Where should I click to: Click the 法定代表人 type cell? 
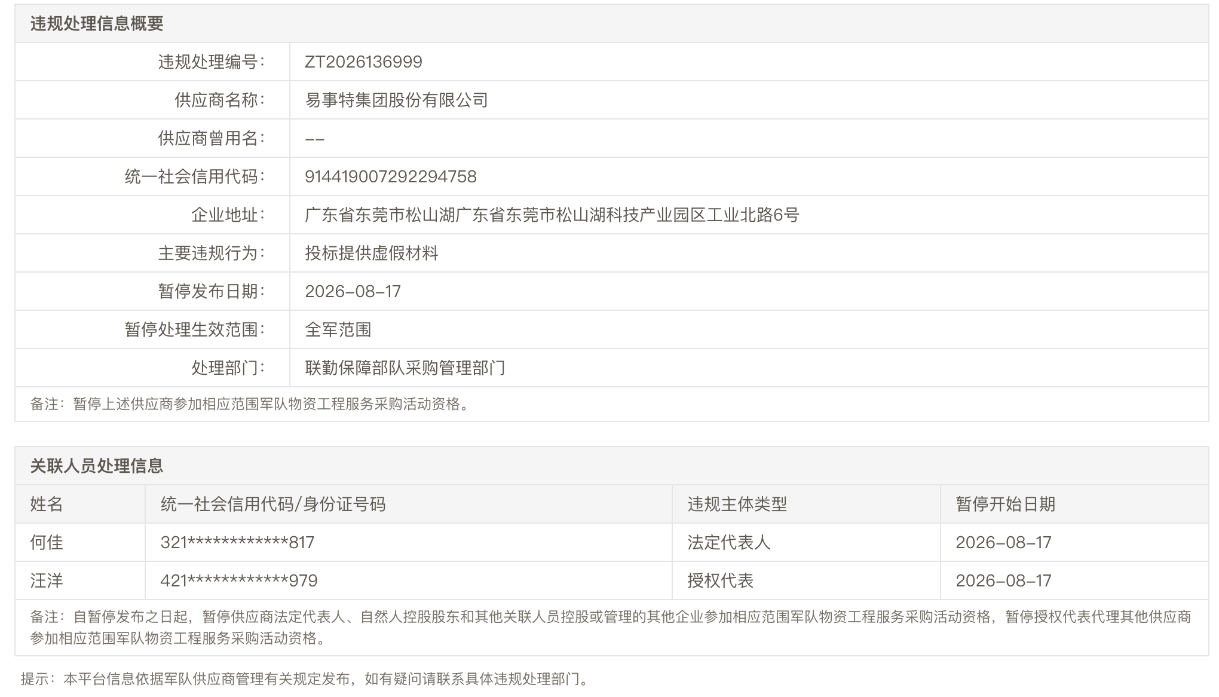coord(729,542)
